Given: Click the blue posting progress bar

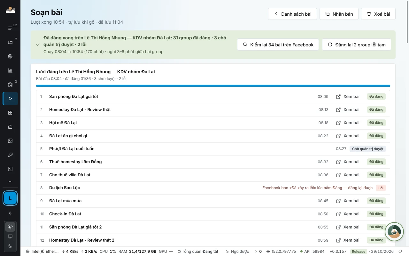Looking at the screenshot, I should (x=213, y=86).
